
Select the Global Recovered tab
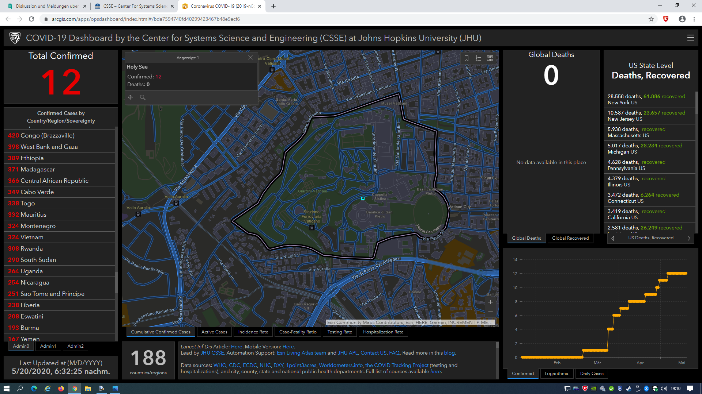570,238
